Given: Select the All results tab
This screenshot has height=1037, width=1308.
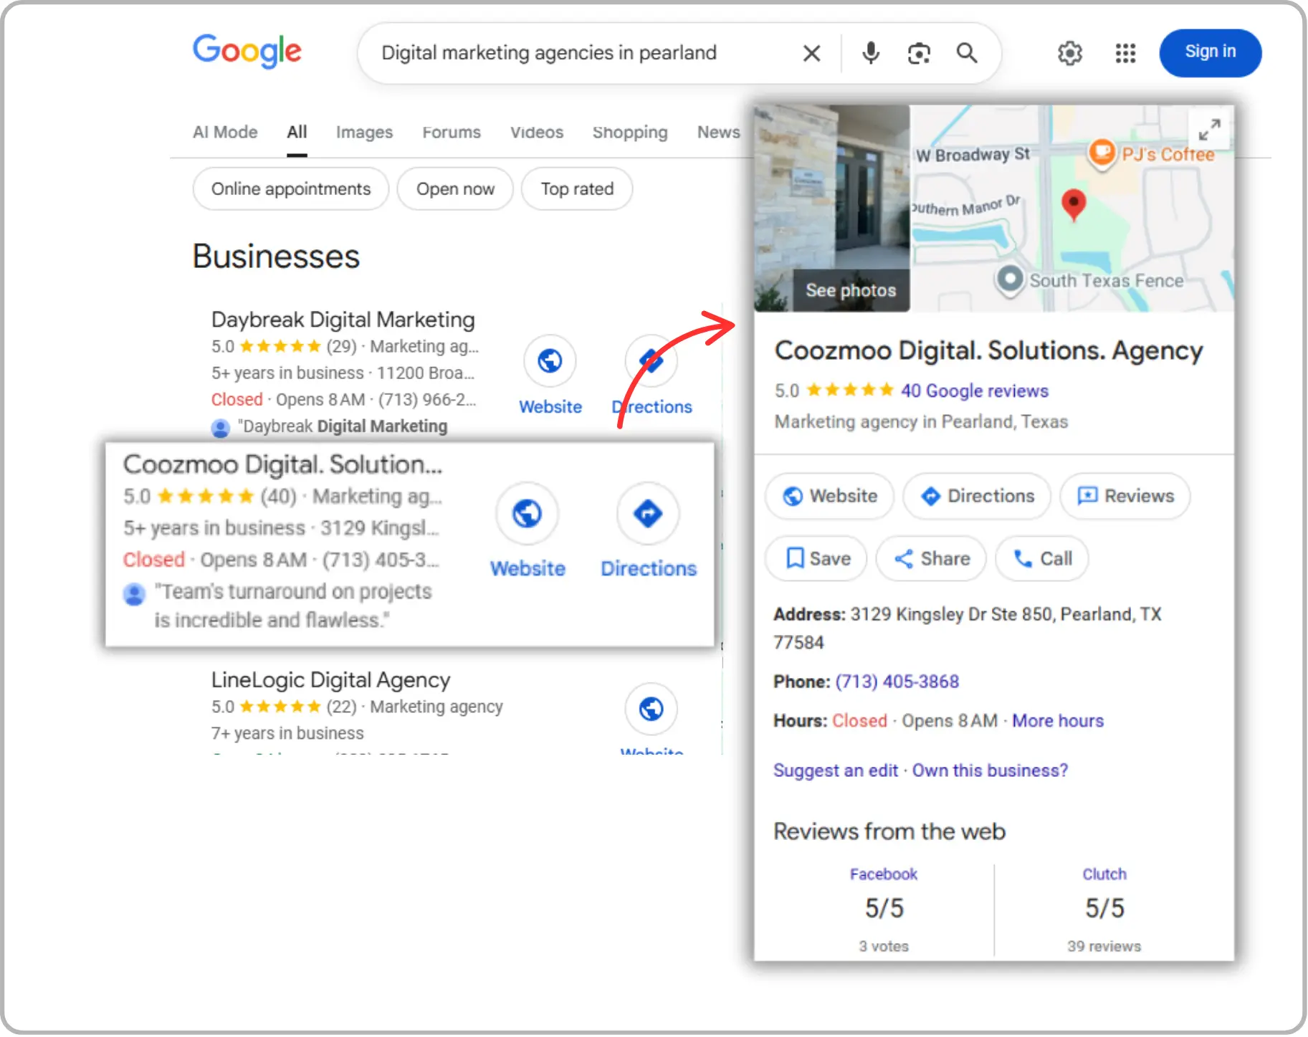Looking at the screenshot, I should pos(297,133).
